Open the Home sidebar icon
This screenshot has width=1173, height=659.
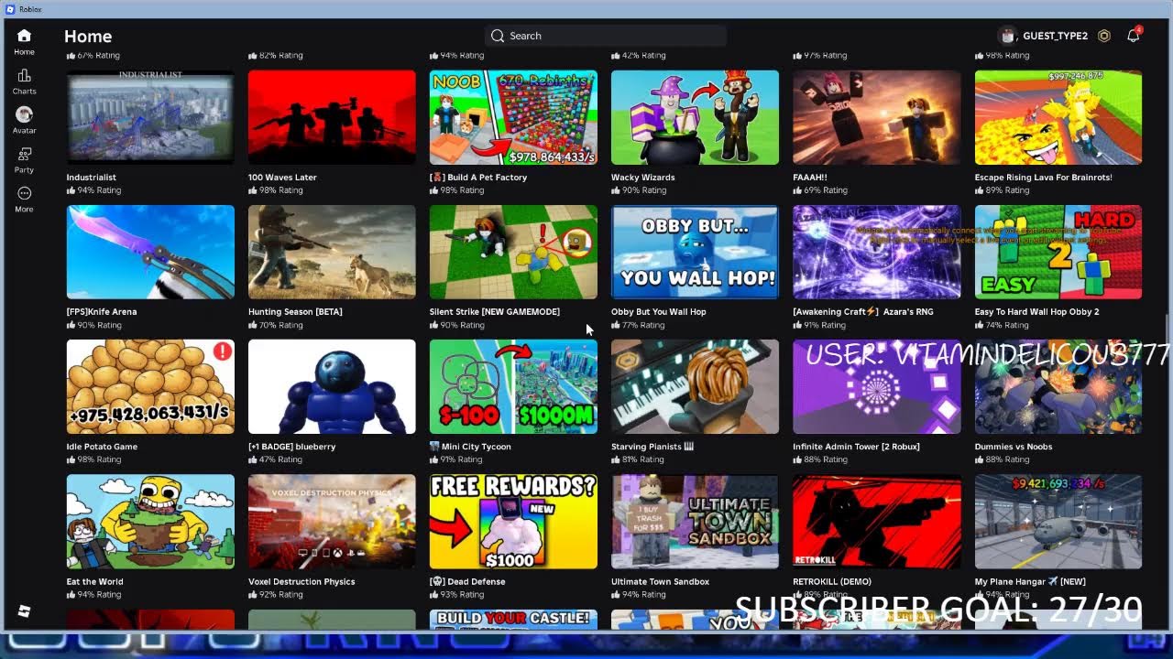pos(24,36)
